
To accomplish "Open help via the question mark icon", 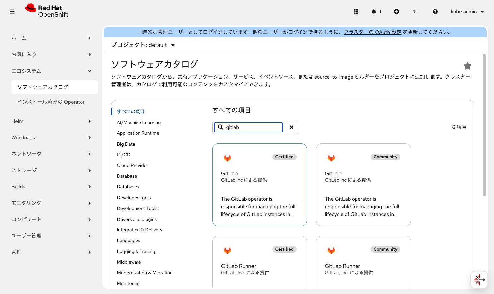I will pyautogui.click(x=435, y=11).
